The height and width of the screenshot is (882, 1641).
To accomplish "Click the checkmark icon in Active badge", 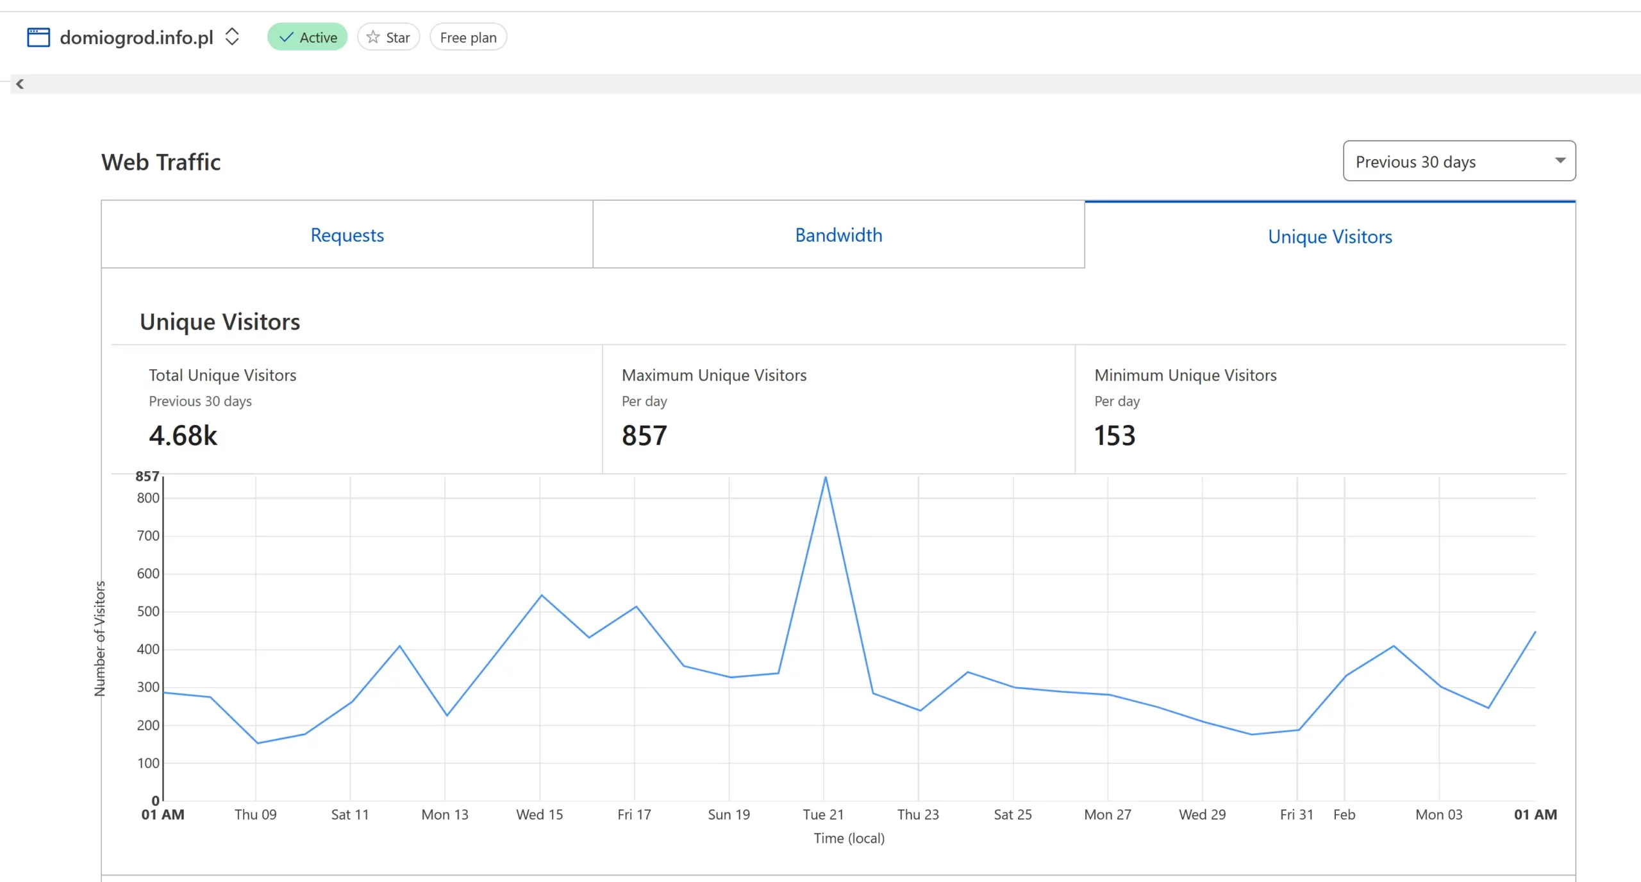I will (x=287, y=37).
